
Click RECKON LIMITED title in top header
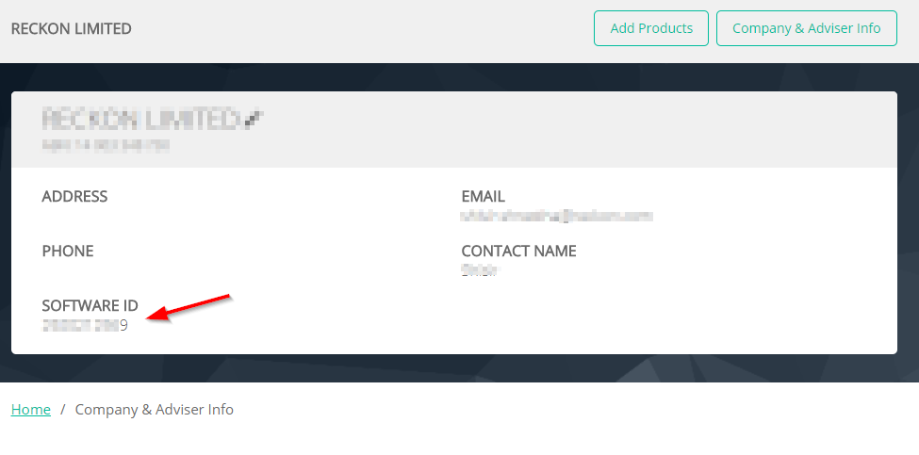(x=72, y=28)
